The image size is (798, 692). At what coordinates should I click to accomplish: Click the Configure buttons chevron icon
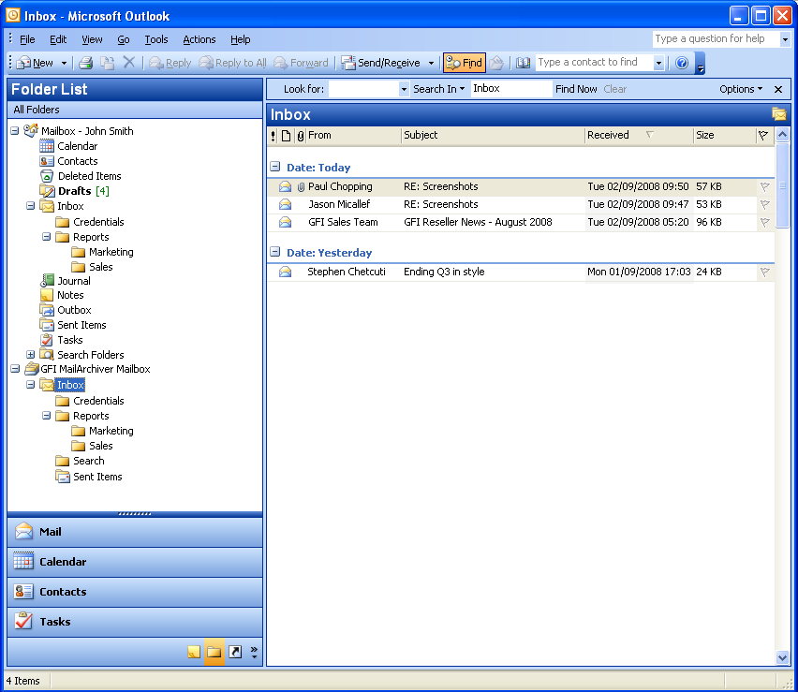click(x=255, y=653)
